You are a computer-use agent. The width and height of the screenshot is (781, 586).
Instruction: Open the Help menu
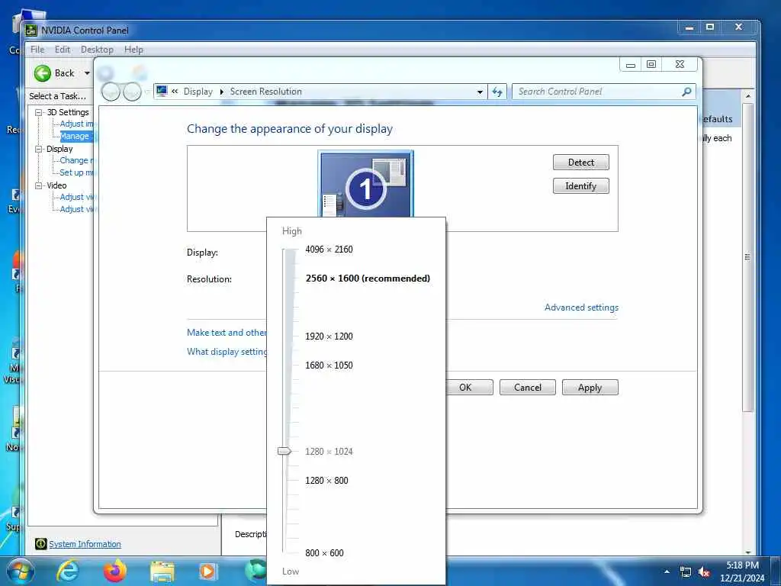coord(133,50)
